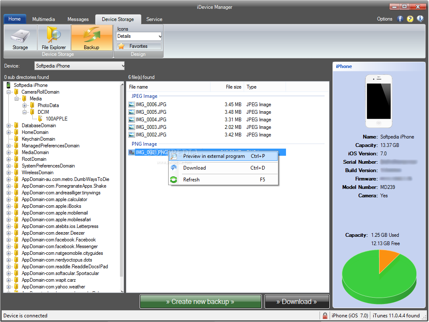This screenshot has width=429, height=322.
Task: Collapse the Media tree node
Action: tap(16, 99)
